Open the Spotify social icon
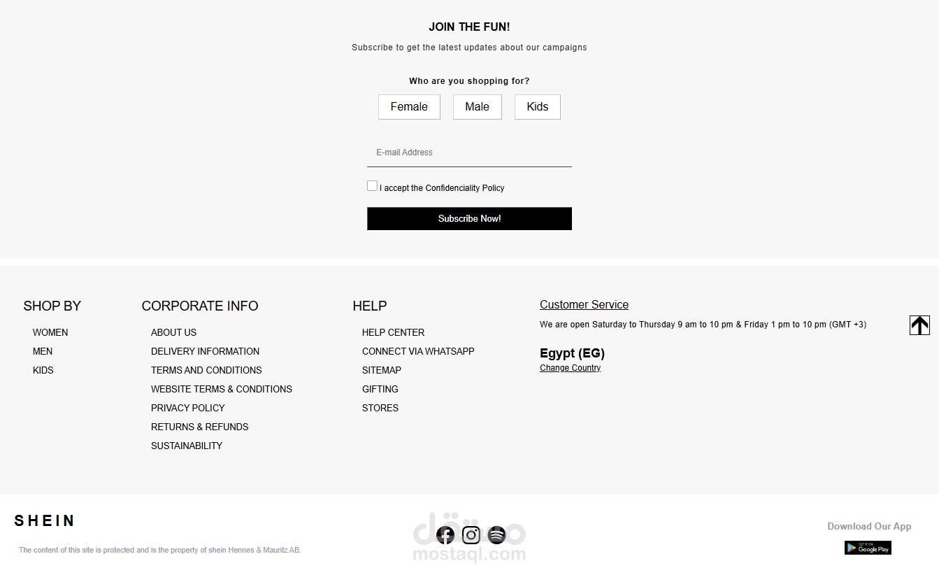Image resolution: width=939 pixels, height=575 pixels. (496, 535)
